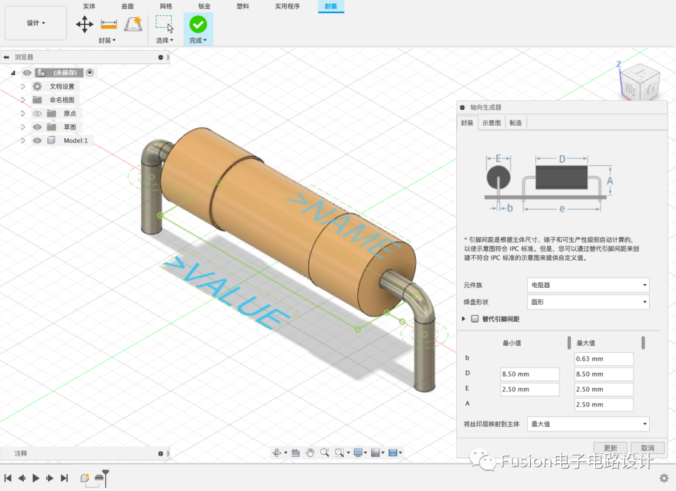
Task: Click the axial generator panel collapse dot
Action: (x=463, y=107)
